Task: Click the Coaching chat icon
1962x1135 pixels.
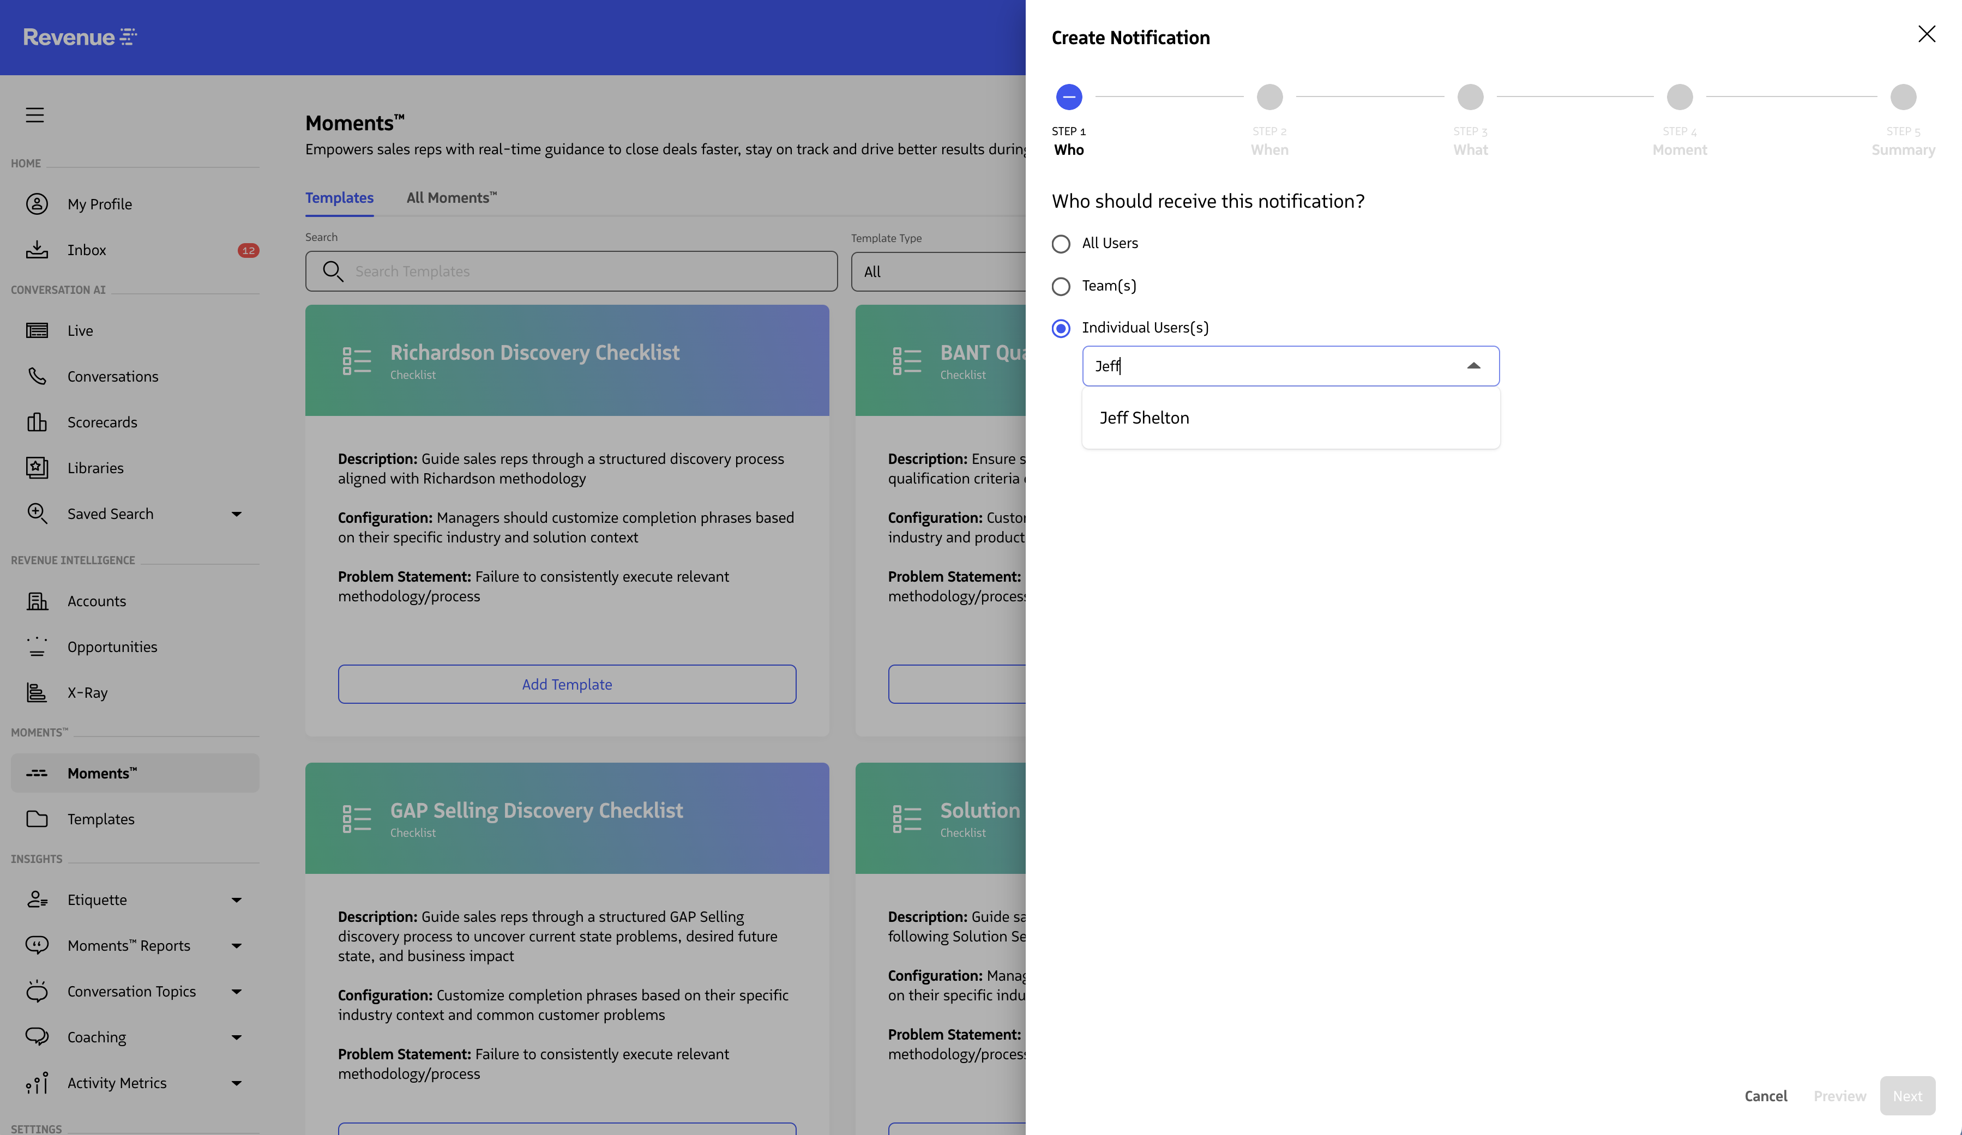Action: tap(37, 1037)
